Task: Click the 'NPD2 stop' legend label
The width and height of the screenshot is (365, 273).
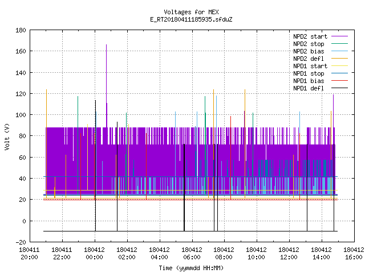Action: coord(309,44)
